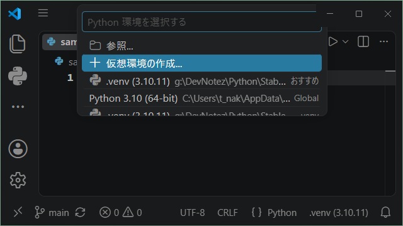Change end of line sequence CRLF
The image size is (403, 226).
click(x=227, y=213)
